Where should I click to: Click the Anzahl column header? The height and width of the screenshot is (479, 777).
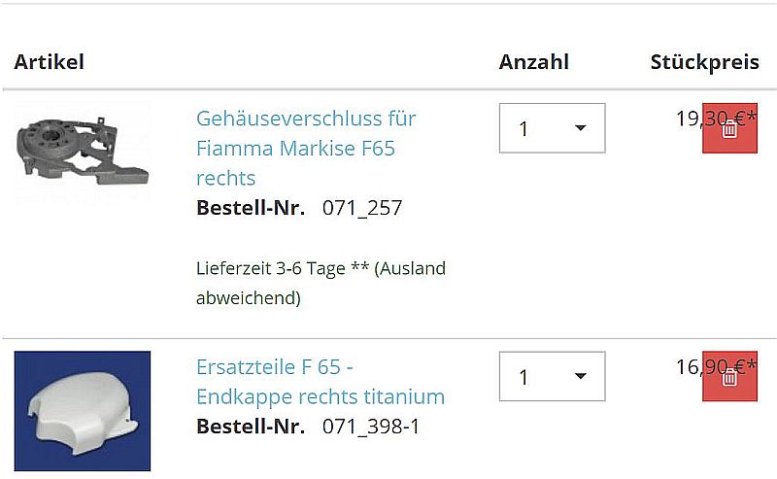click(x=533, y=62)
